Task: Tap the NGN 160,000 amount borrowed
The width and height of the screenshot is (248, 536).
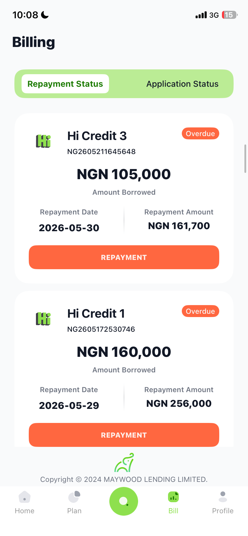Action: coord(124,352)
